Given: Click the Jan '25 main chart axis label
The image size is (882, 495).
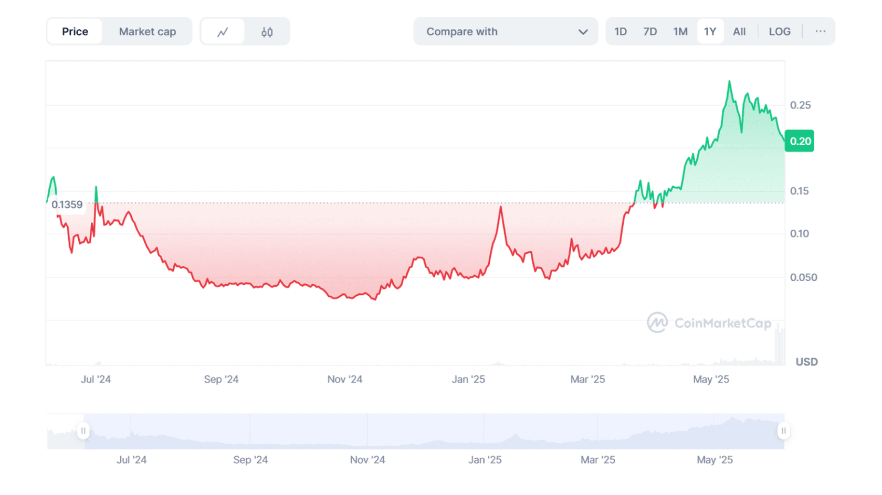Looking at the screenshot, I should 468,379.
